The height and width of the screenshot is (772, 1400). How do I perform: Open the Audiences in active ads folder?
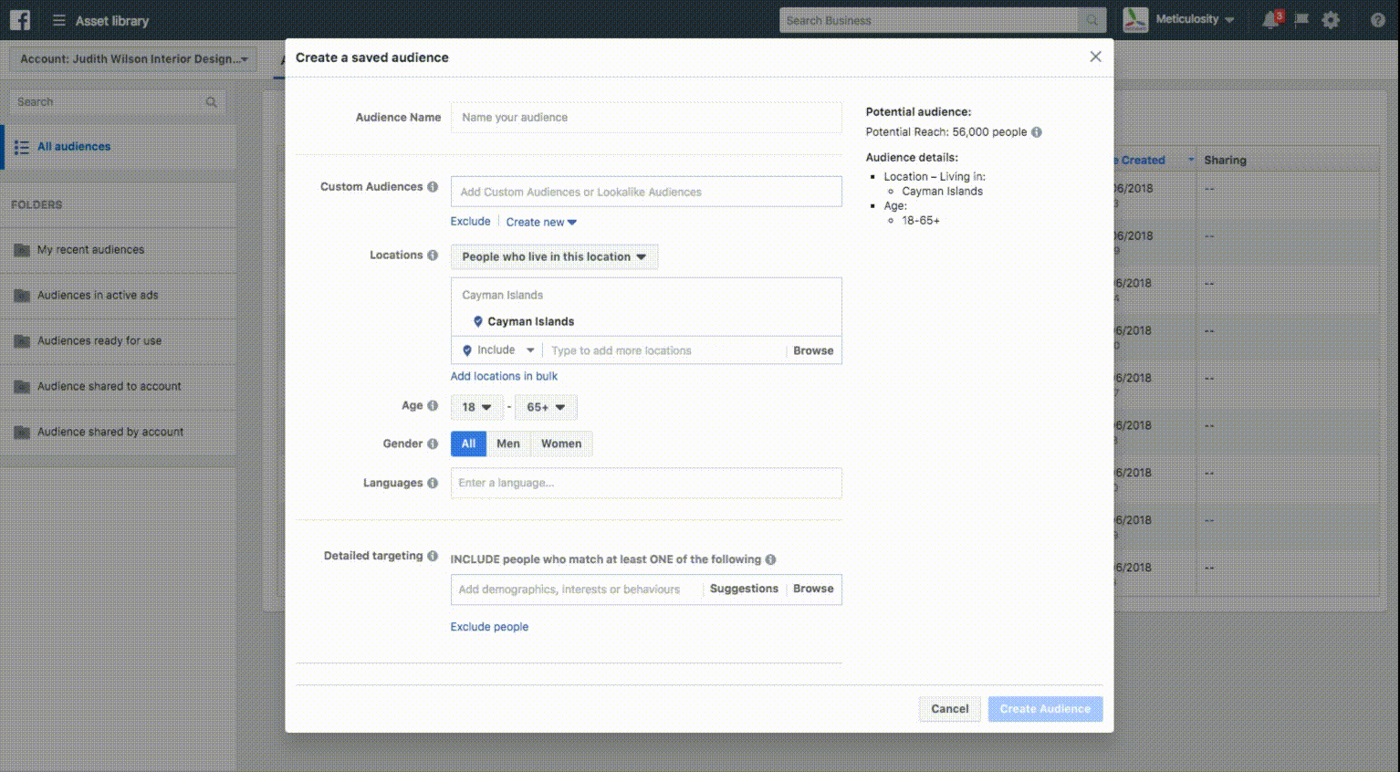click(98, 296)
